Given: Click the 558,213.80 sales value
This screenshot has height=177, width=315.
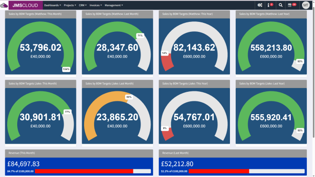Looking at the screenshot, I should [x=271, y=48].
